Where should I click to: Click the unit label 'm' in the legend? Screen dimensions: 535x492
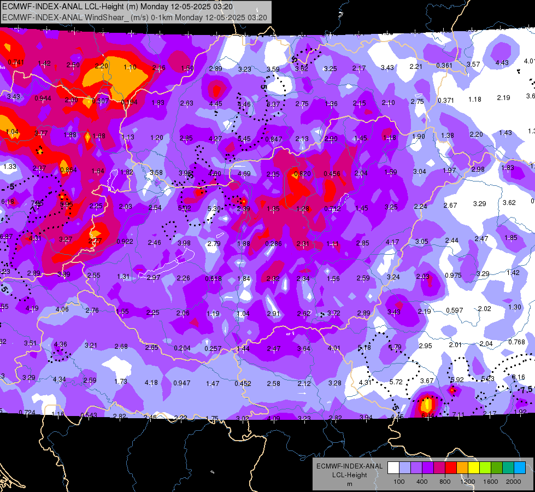[x=349, y=484]
